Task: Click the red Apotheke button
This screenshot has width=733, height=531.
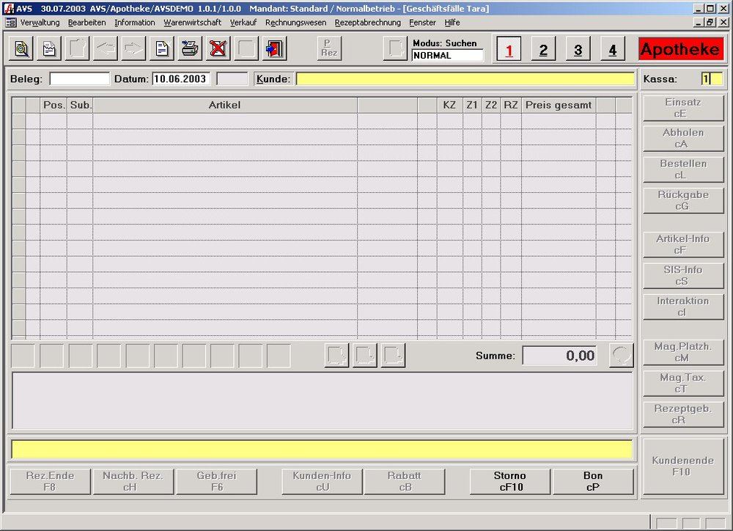Action: click(x=680, y=50)
